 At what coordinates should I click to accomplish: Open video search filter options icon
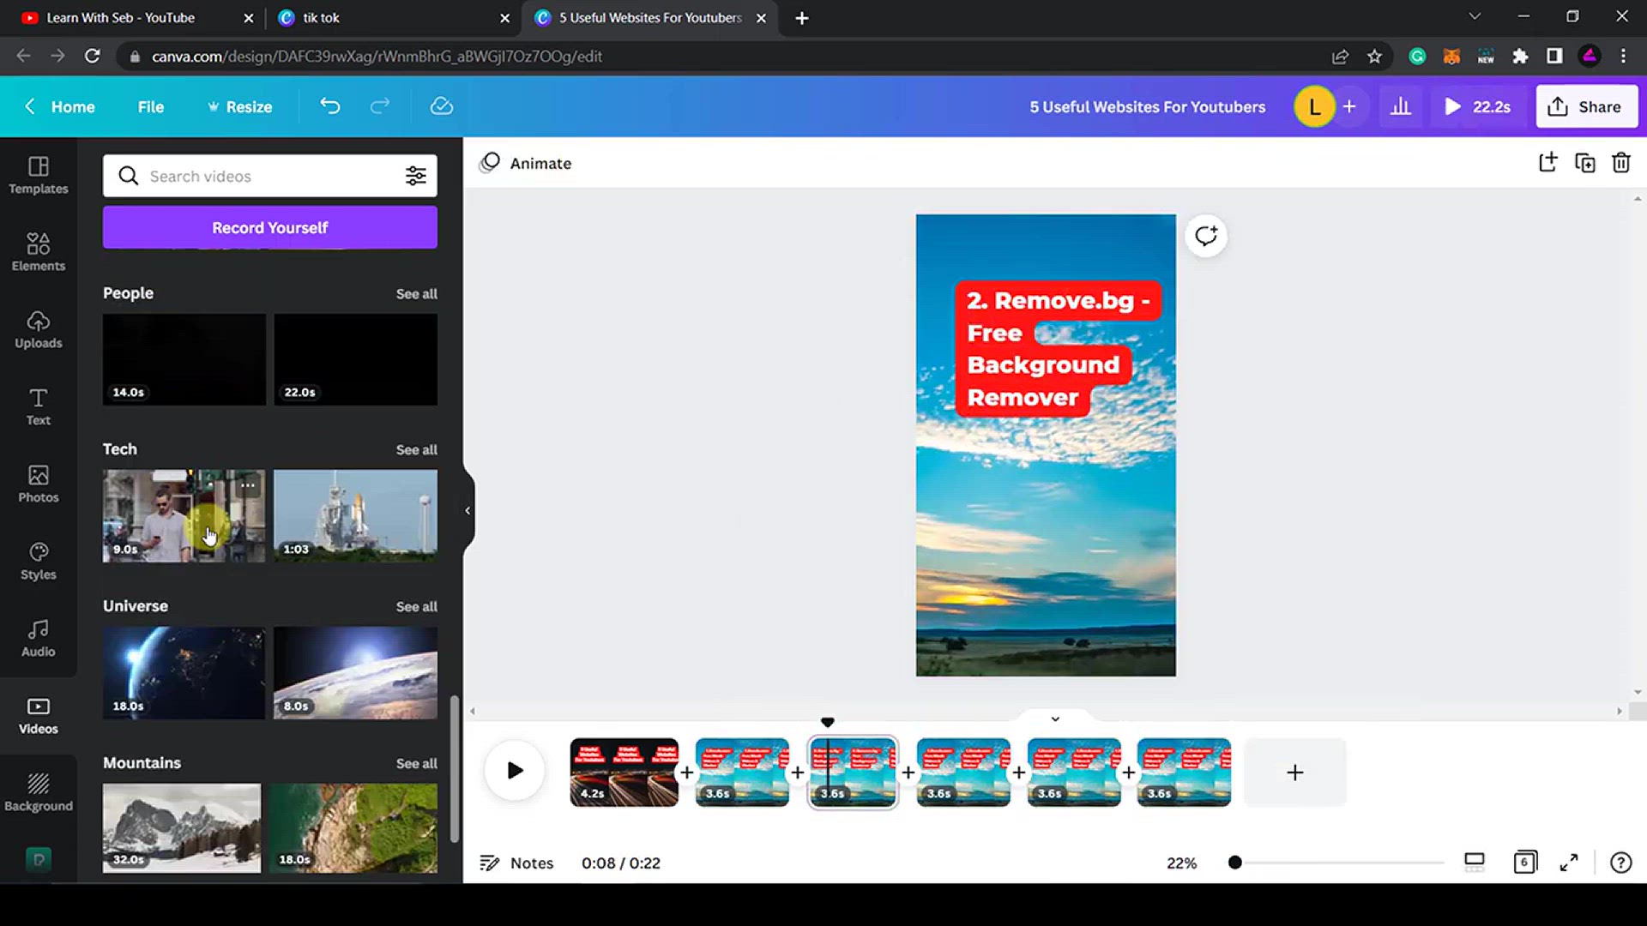[416, 176]
